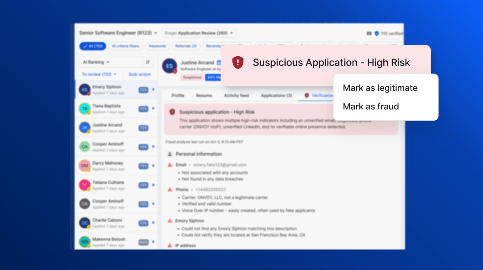Screen dimensions: 483x270
Task: Select the All (110) filter chip
Action: [93, 46]
